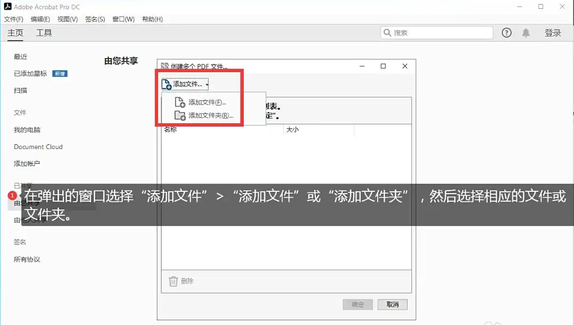The height and width of the screenshot is (325, 574).
Task: Click the 添加文件... dropdown button in dialog
Action: (185, 84)
